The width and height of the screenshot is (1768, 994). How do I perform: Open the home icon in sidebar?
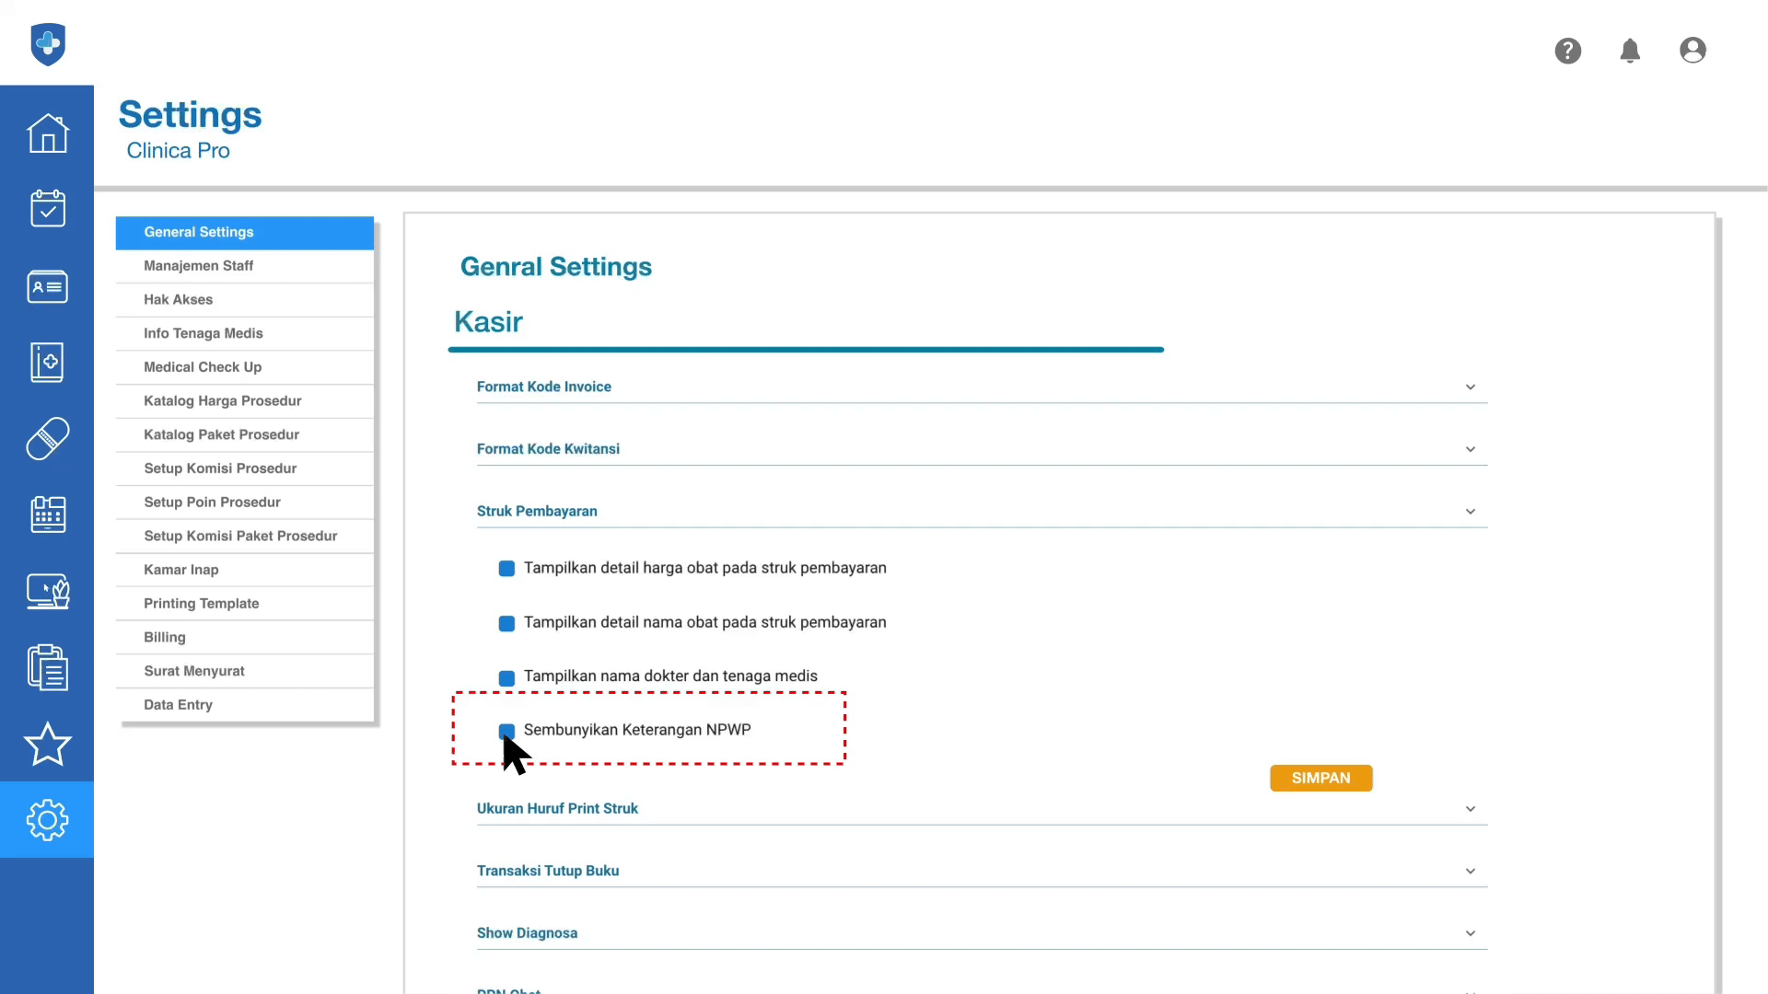(47, 134)
